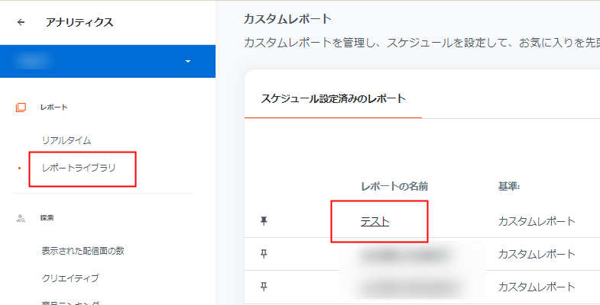Screen dimensions: 600x305
Task: Switch to スケジュール設定済みのレポート tab
Action: [x=333, y=98]
